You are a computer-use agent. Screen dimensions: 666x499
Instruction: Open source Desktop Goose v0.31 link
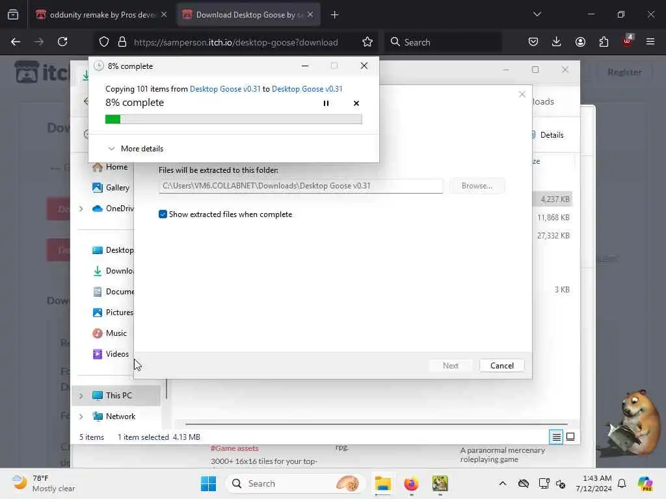point(225,88)
